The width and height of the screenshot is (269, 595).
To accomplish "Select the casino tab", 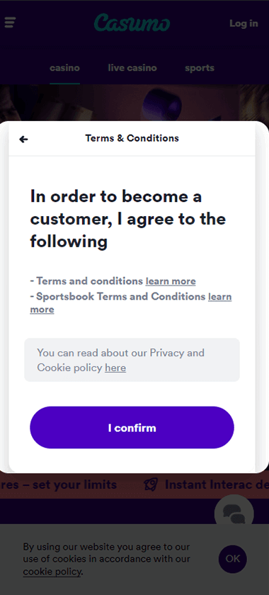I will (x=65, y=68).
